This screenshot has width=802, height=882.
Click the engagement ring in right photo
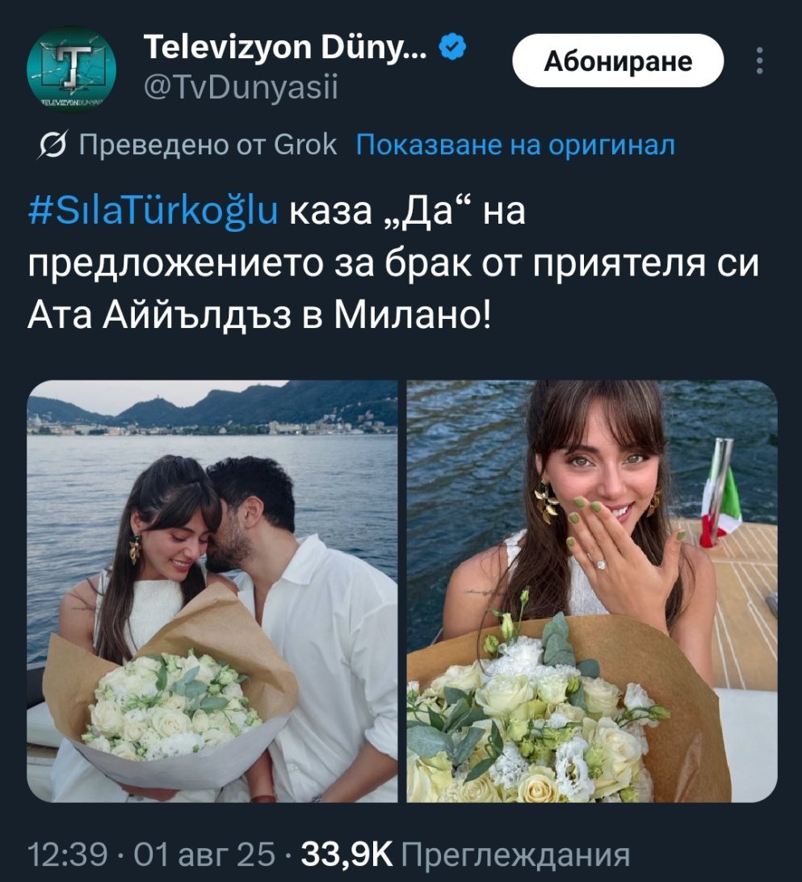click(599, 563)
